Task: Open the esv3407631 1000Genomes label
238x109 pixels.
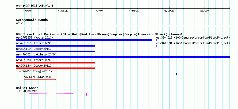Action: (x=193, y=43)
